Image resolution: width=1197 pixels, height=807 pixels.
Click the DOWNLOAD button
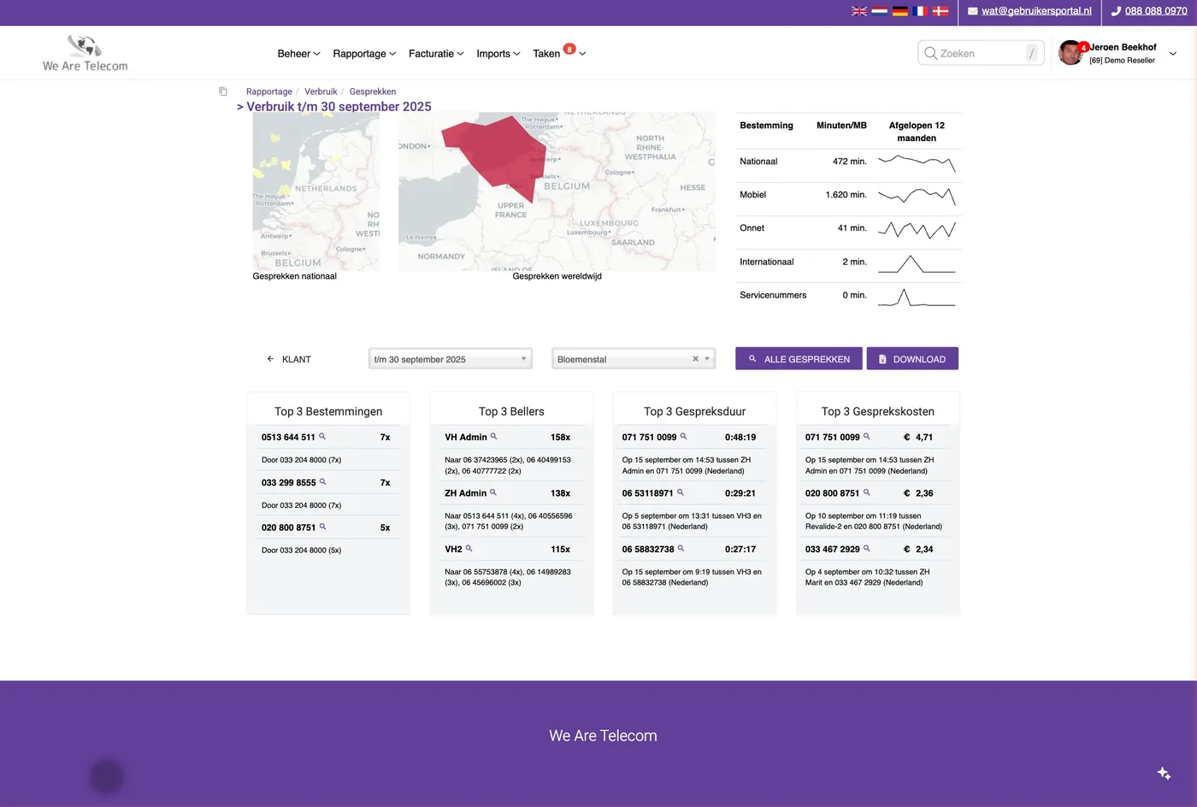pos(912,359)
